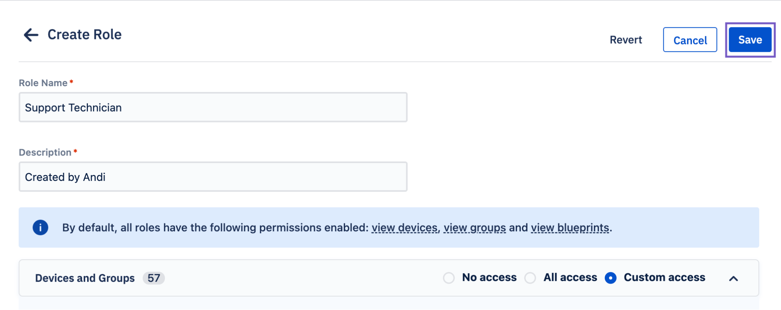The width and height of the screenshot is (781, 310).
Task: Click the Description field label
Action: coord(45,152)
